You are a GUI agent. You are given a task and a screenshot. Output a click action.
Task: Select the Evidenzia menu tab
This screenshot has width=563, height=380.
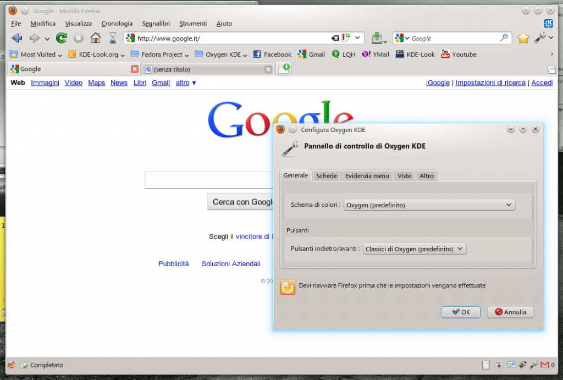pyautogui.click(x=367, y=176)
